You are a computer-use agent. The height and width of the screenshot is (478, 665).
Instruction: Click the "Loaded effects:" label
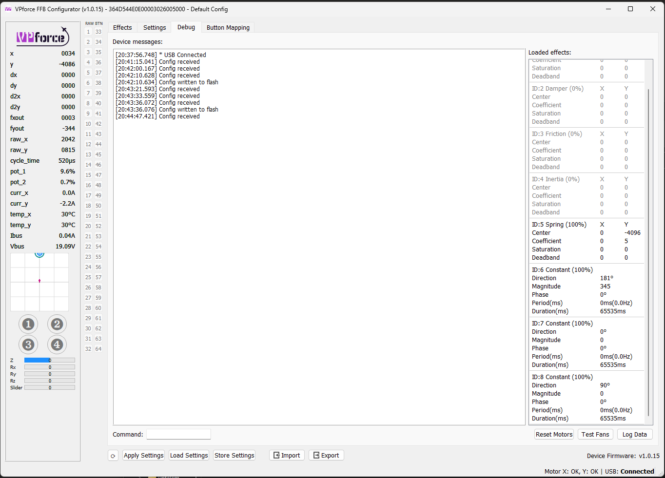point(550,53)
